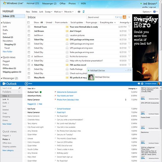Click green status dot next to Jed Brown
Screen dimensions: 162x162
[141, 4]
